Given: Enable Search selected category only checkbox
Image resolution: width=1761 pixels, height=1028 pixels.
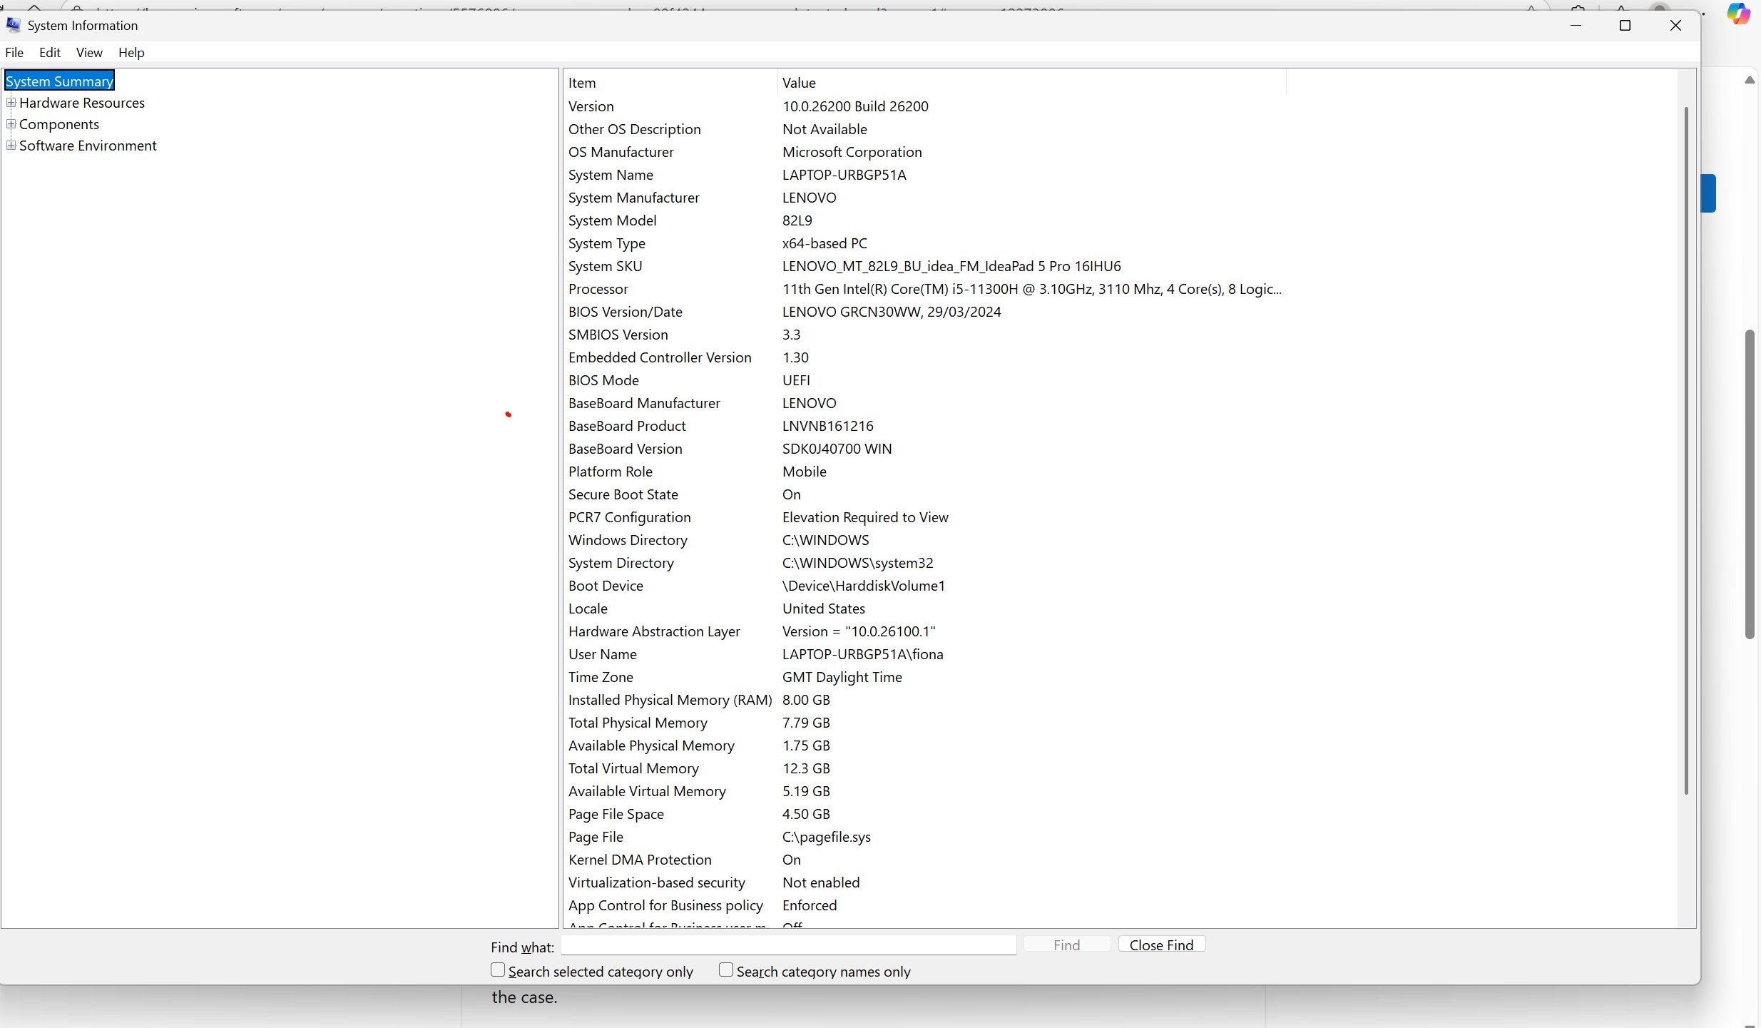Looking at the screenshot, I should click(498, 970).
